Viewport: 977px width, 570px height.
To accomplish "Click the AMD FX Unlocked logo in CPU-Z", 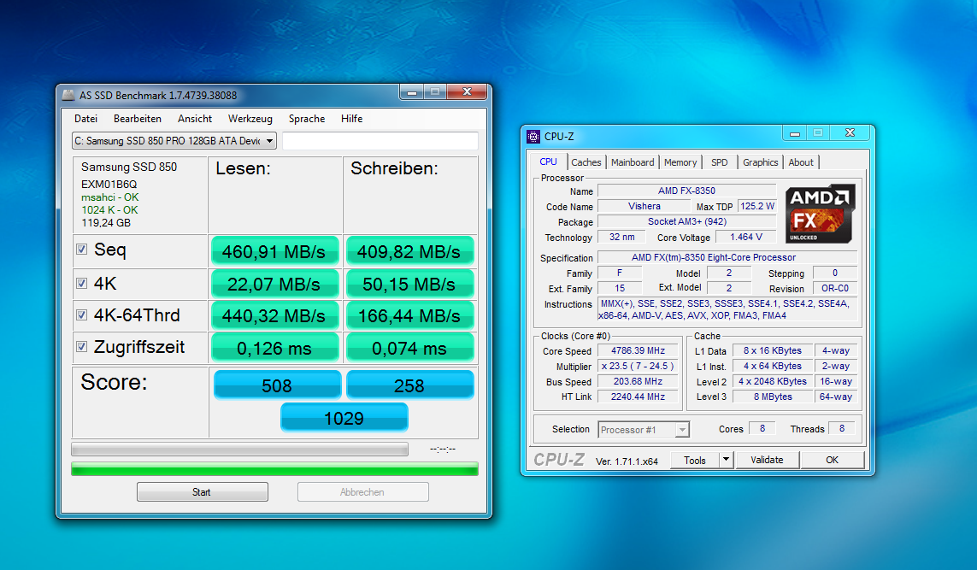I will pos(820,214).
